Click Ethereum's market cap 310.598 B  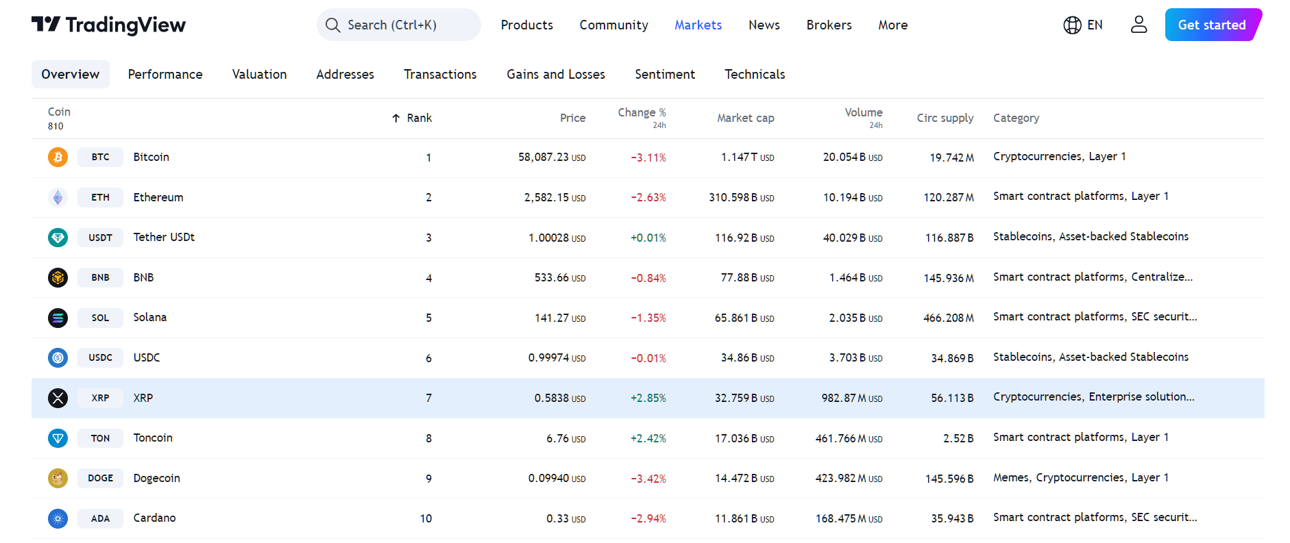click(742, 197)
